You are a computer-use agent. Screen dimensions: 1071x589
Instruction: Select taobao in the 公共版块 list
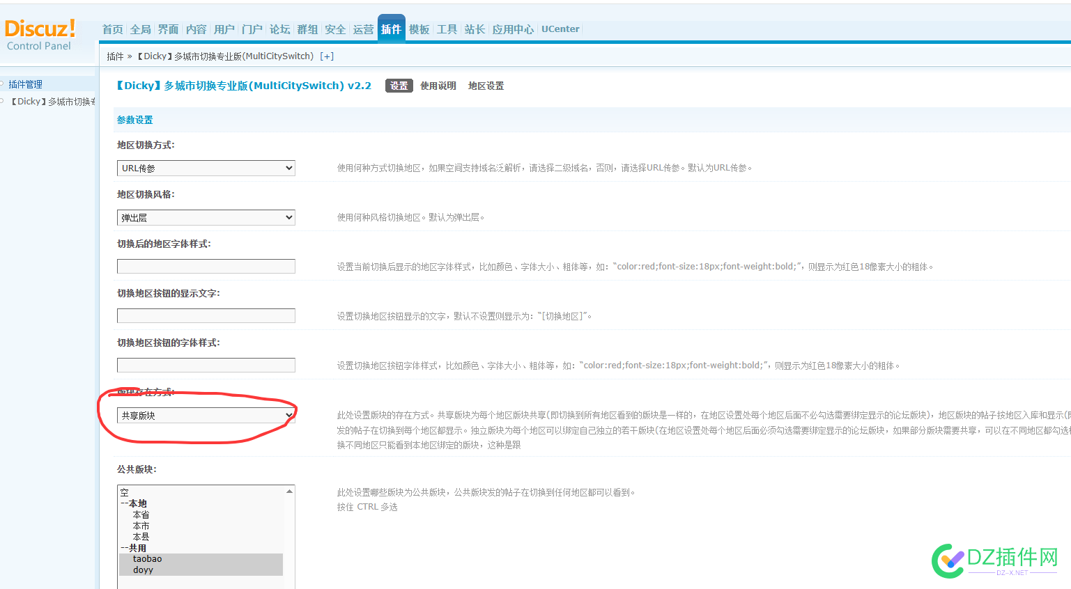(201, 558)
